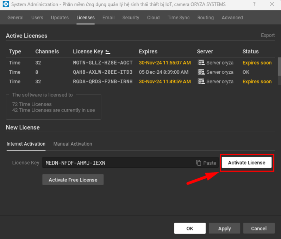Click the licenses list vertical scrollbar
The height and width of the screenshot is (239, 281).
tap(279, 66)
